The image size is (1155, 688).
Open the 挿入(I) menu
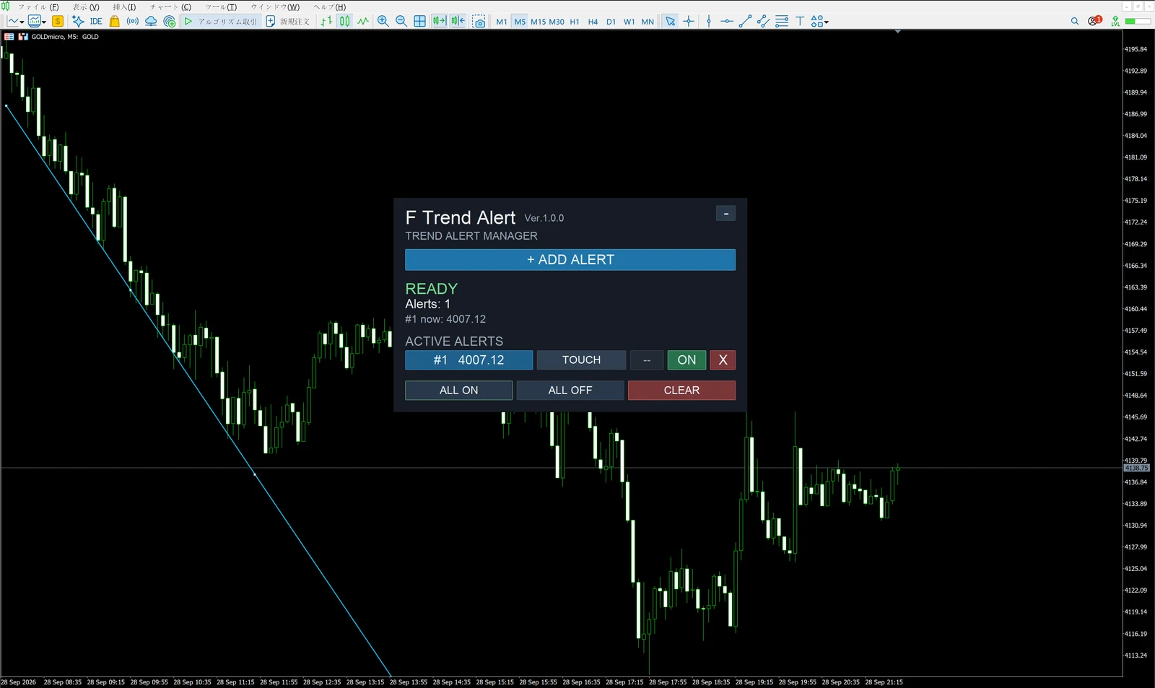pos(124,6)
